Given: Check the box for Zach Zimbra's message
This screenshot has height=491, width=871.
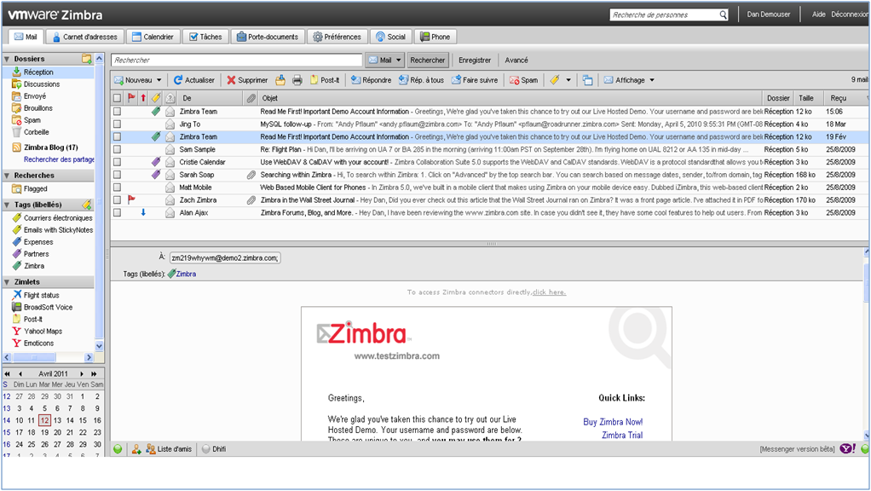Looking at the screenshot, I should [118, 199].
